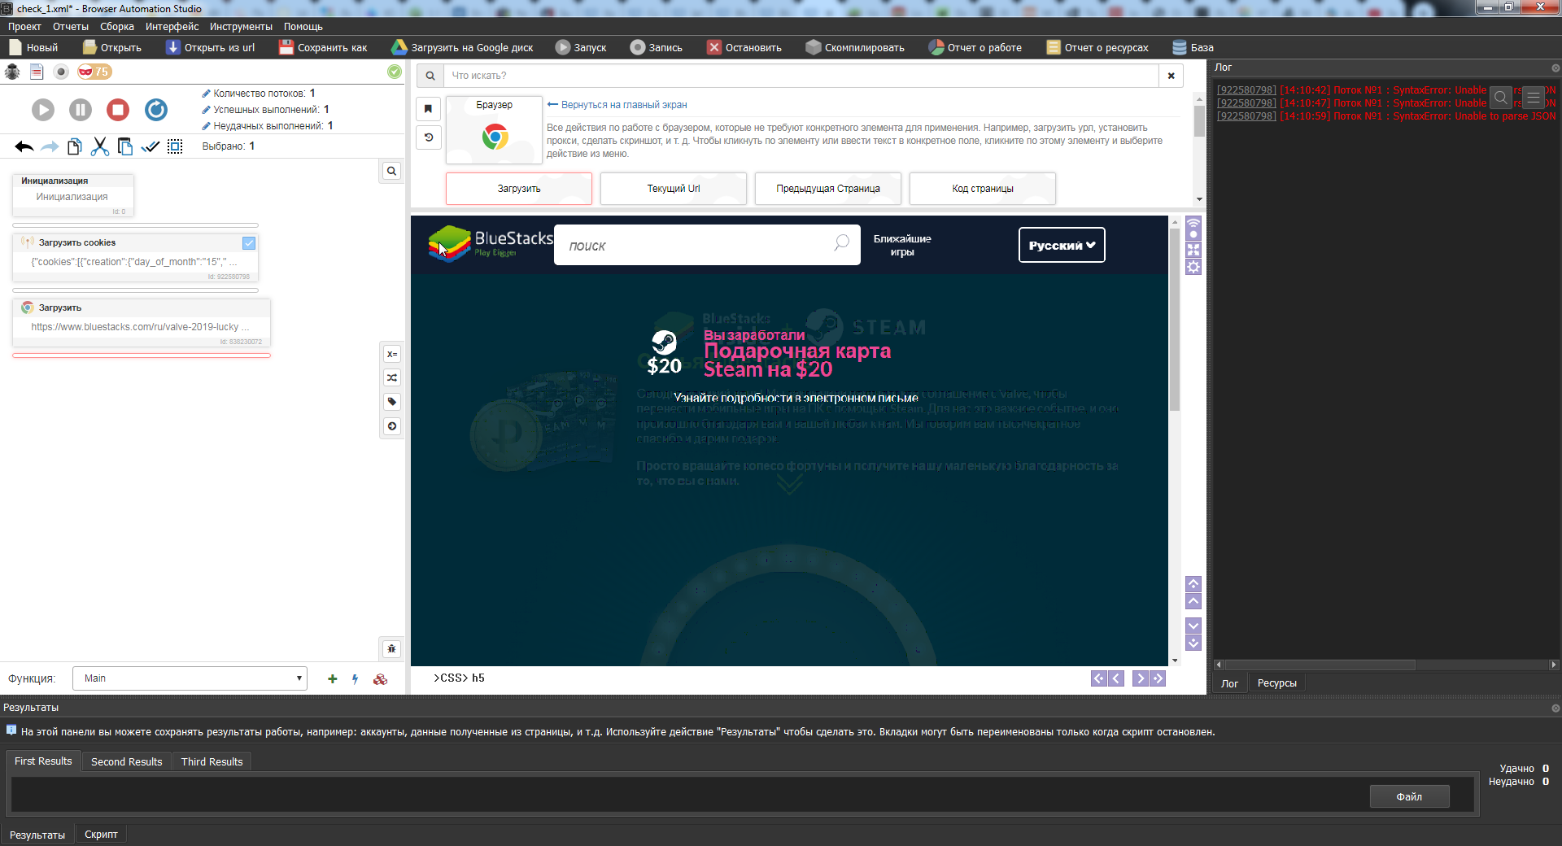This screenshot has height=846, width=1562.
Task: Stop the script using the red stop button
Action: 118,110
